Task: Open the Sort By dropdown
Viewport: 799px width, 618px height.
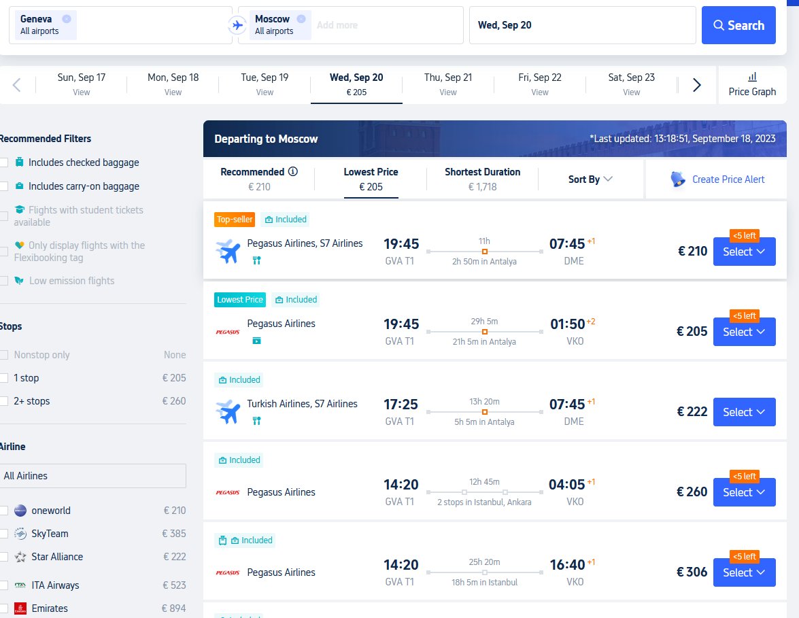Action: click(590, 179)
